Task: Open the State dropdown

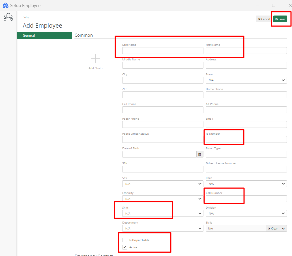Action: click(x=246, y=80)
